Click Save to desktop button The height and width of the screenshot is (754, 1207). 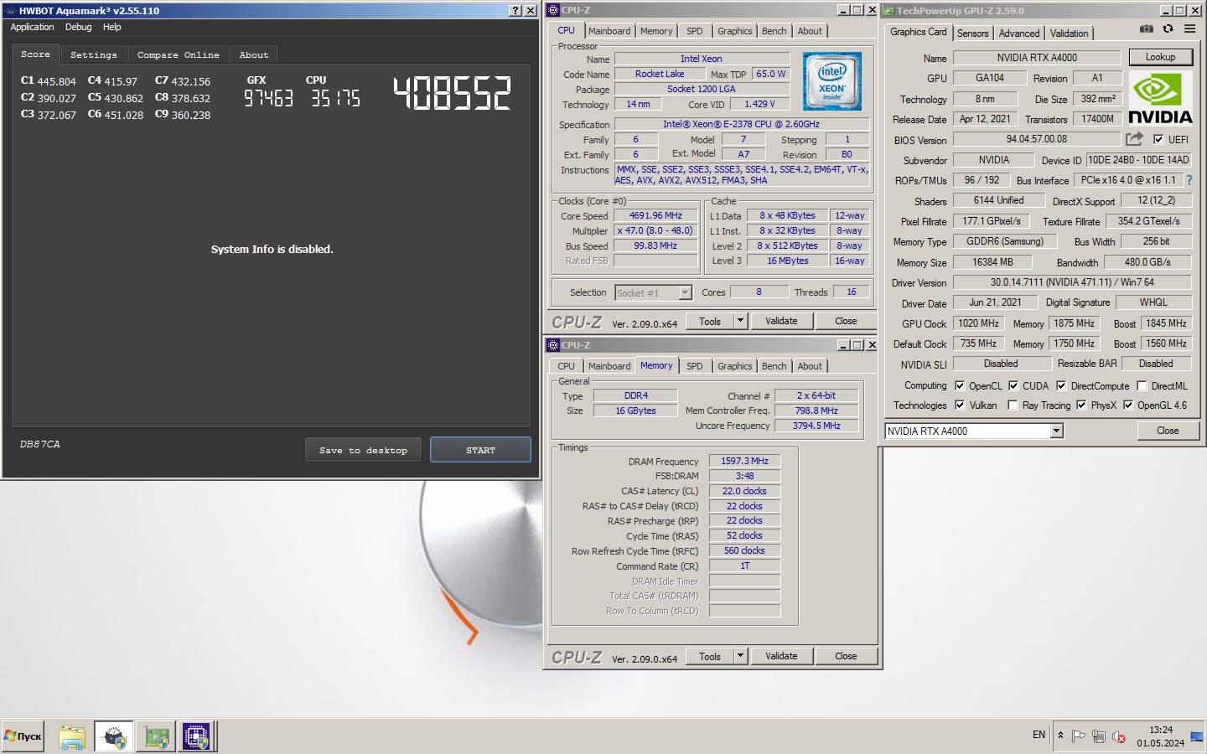363,450
